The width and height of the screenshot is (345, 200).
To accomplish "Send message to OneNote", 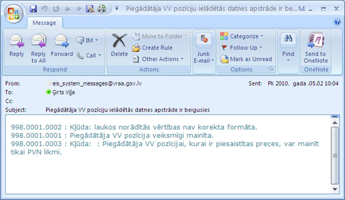I will [x=315, y=48].
